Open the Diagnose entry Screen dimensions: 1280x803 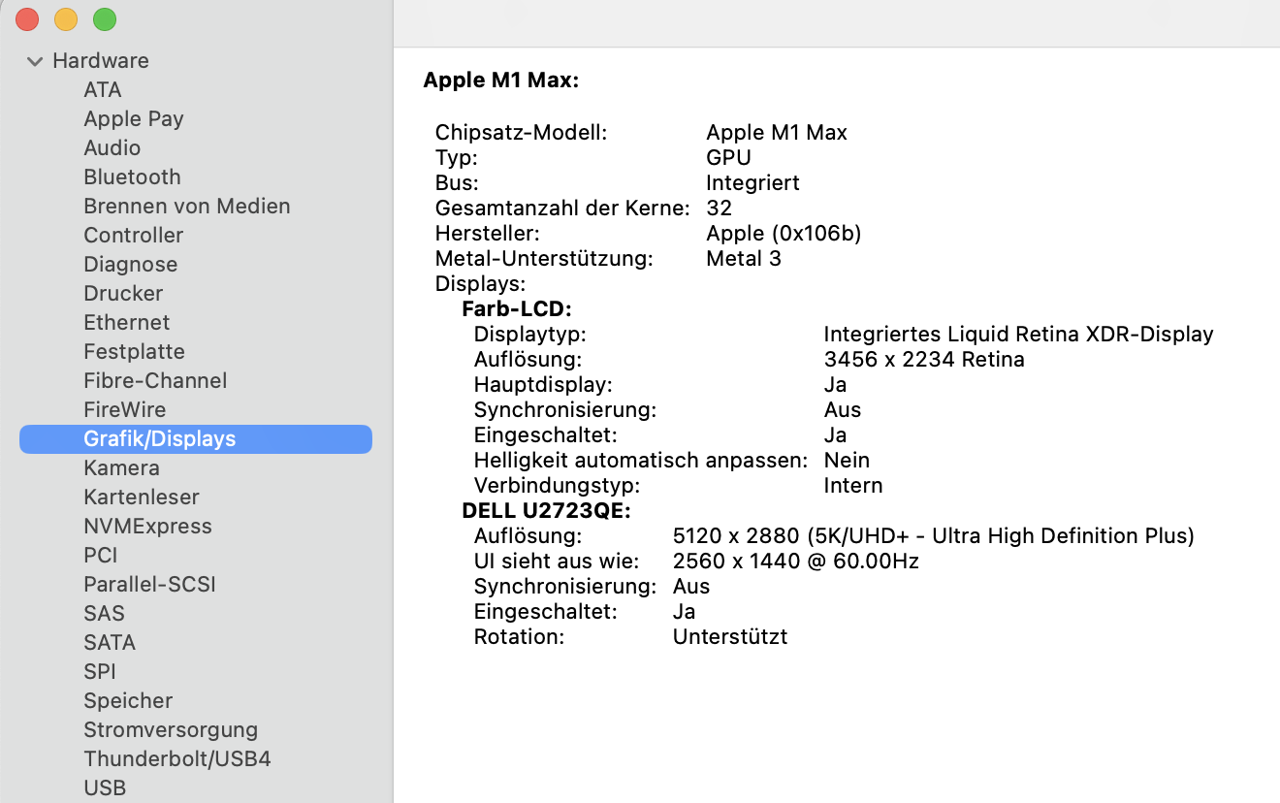coord(131,265)
